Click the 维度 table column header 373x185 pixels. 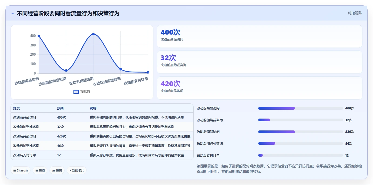16,108
